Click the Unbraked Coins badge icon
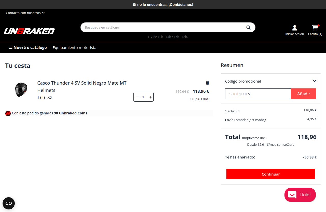Screen dimensions: 326x212 (x=8, y=113)
